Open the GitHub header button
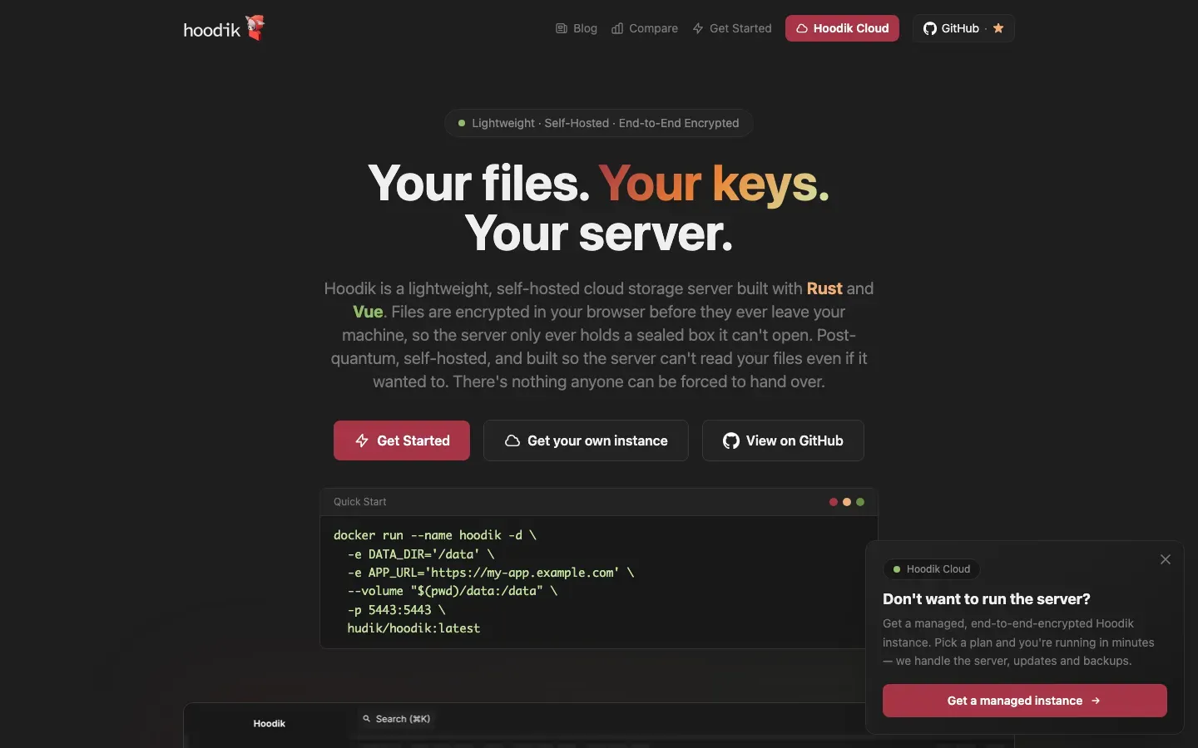Viewport: 1198px width, 748px height. [x=963, y=28]
